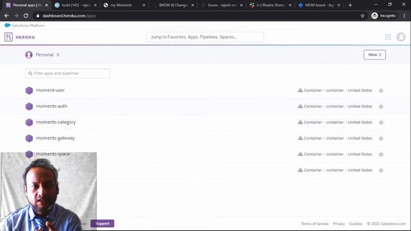Click the browser forward arrow
This screenshot has height=231, width=411.
click(16, 15)
